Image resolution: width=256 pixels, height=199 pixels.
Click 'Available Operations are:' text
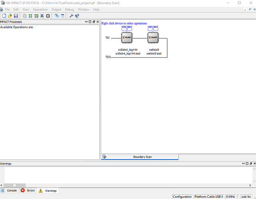(17, 27)
